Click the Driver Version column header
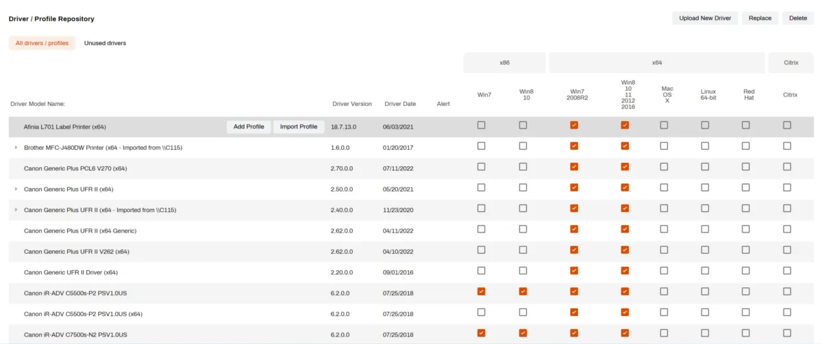 pos(352,104)
